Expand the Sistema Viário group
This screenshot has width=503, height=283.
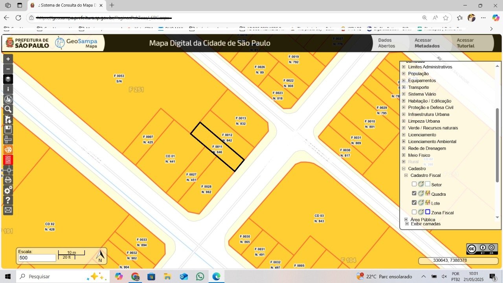(x=404, y=94)
